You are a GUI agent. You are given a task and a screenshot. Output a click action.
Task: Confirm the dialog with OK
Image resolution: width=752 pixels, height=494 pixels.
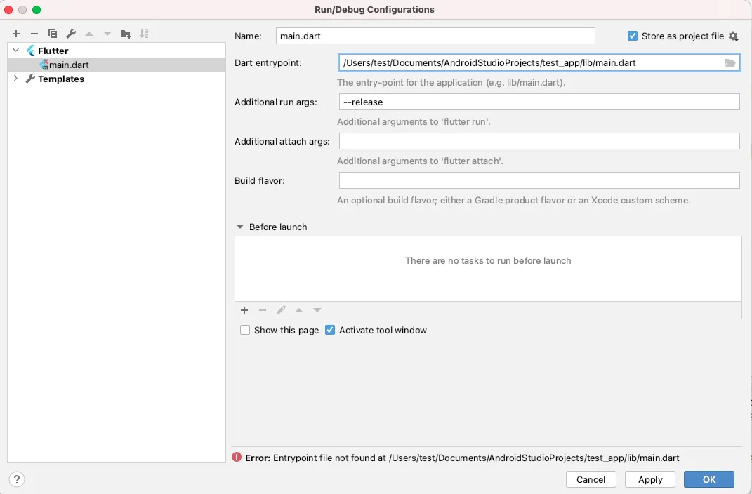tap(709, 479)
